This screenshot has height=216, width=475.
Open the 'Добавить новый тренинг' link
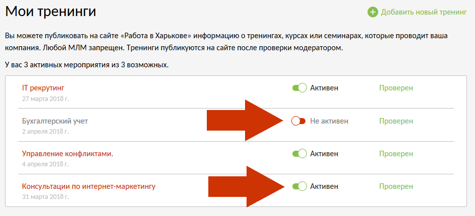[x=424, y=12]
